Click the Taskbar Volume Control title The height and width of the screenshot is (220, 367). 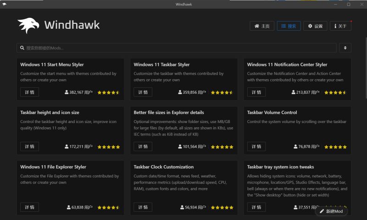272,113
